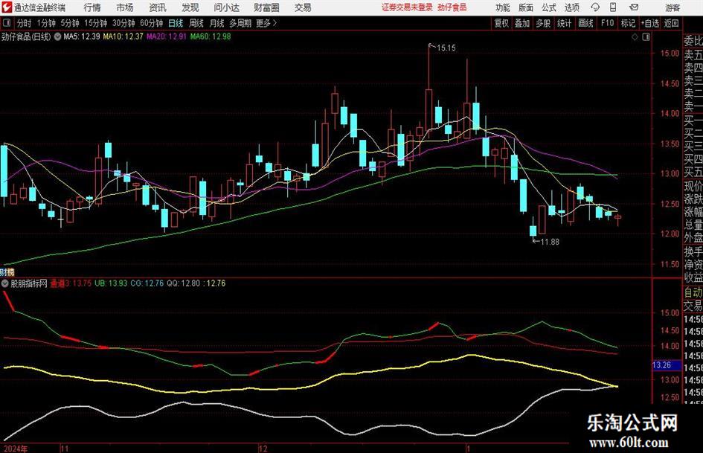Click the 财榜 tag at chart bottom left
703x453 pixels.
point(7,272)
